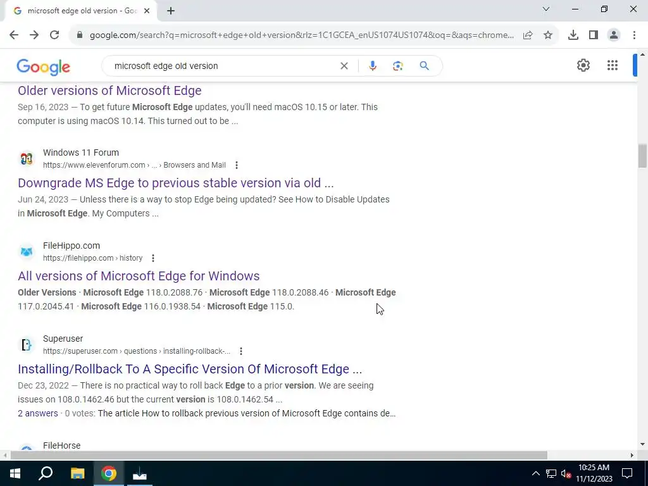The height and width of the screenshot is (486, 648).
Task: Click the https://filehippo.com › history URL
Action: pos(92,258)
